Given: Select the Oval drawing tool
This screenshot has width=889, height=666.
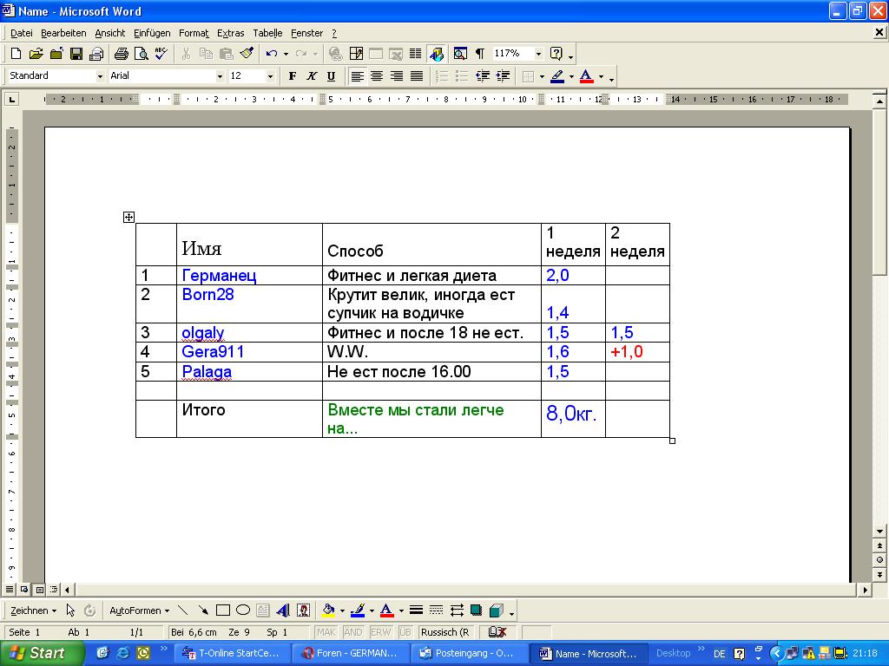Looking at the screenshot, I should tap(243, 610).
